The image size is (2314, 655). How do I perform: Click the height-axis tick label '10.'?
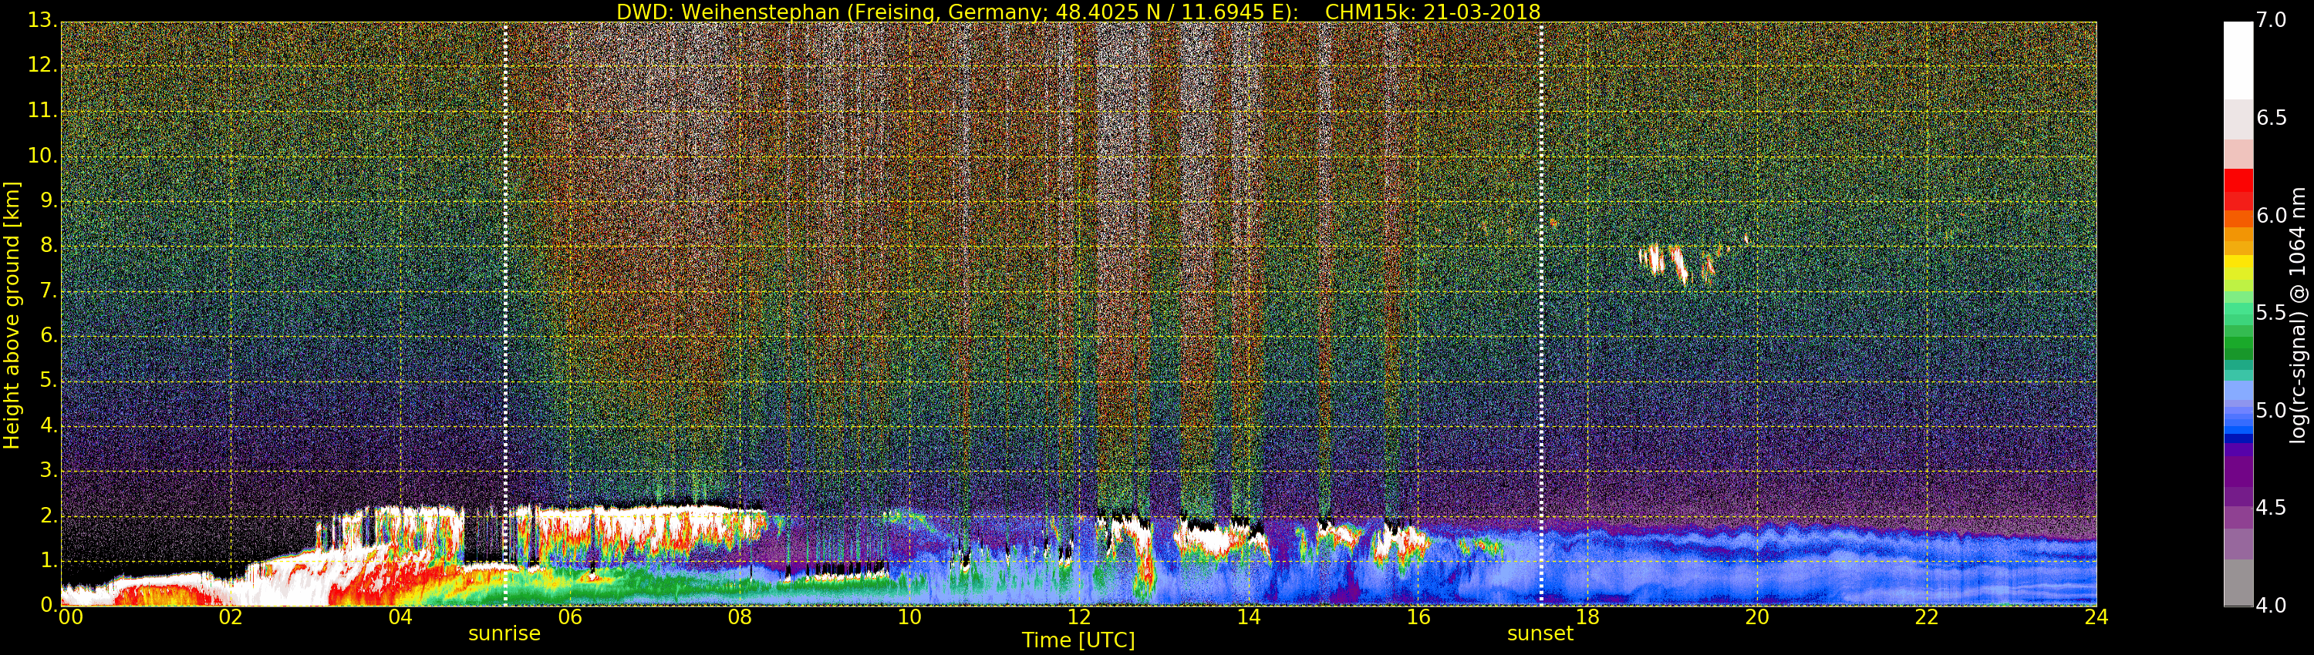point(42,156)
